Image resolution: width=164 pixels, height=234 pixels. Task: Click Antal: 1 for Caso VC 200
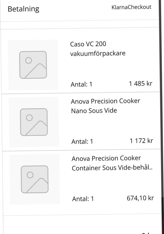tap(81, 84)
